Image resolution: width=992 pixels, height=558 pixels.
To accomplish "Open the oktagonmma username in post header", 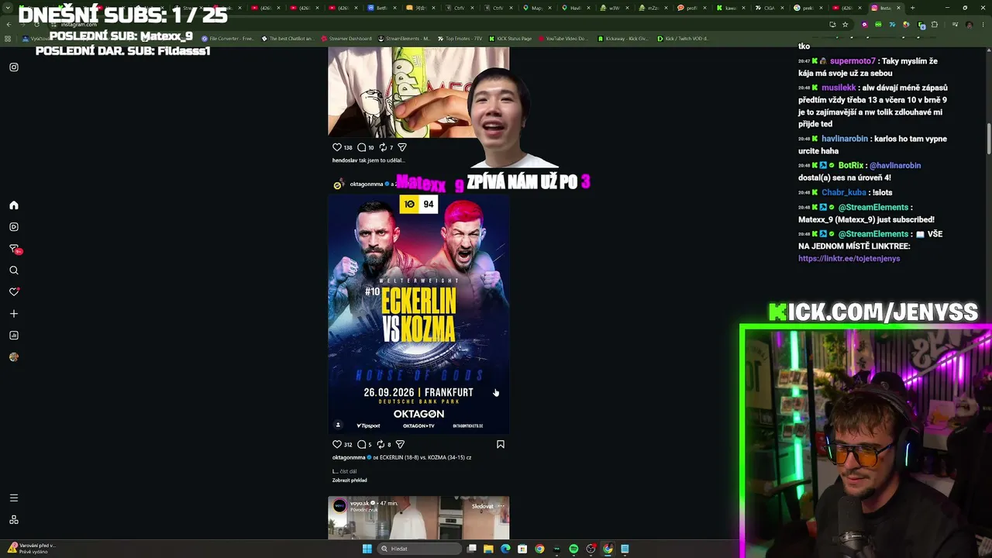I will (x=367, y=184).
